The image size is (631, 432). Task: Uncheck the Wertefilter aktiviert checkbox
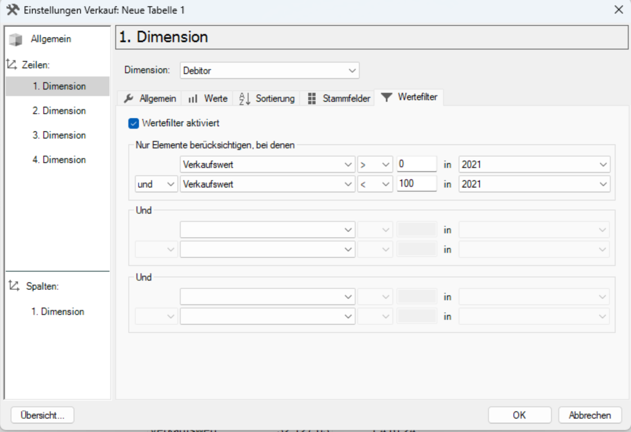[x=133, y=123]
